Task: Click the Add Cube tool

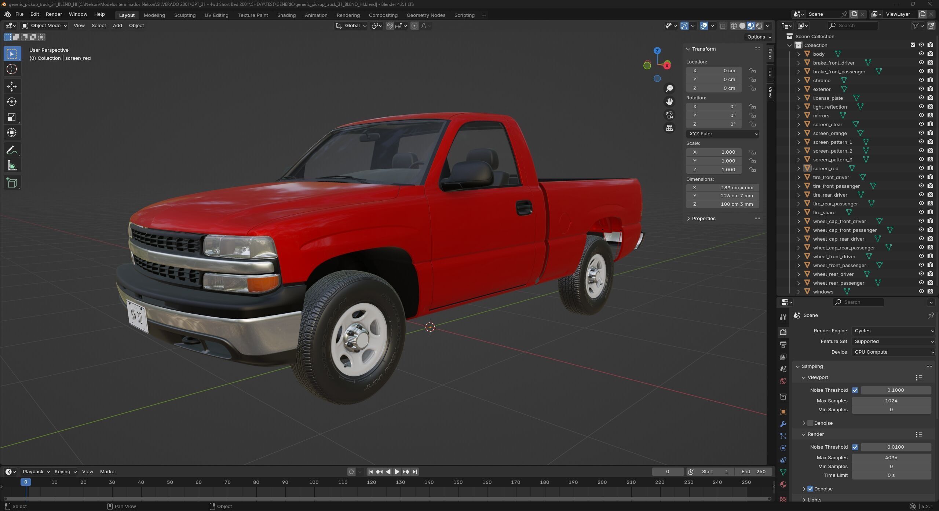Action: point(12,183)
